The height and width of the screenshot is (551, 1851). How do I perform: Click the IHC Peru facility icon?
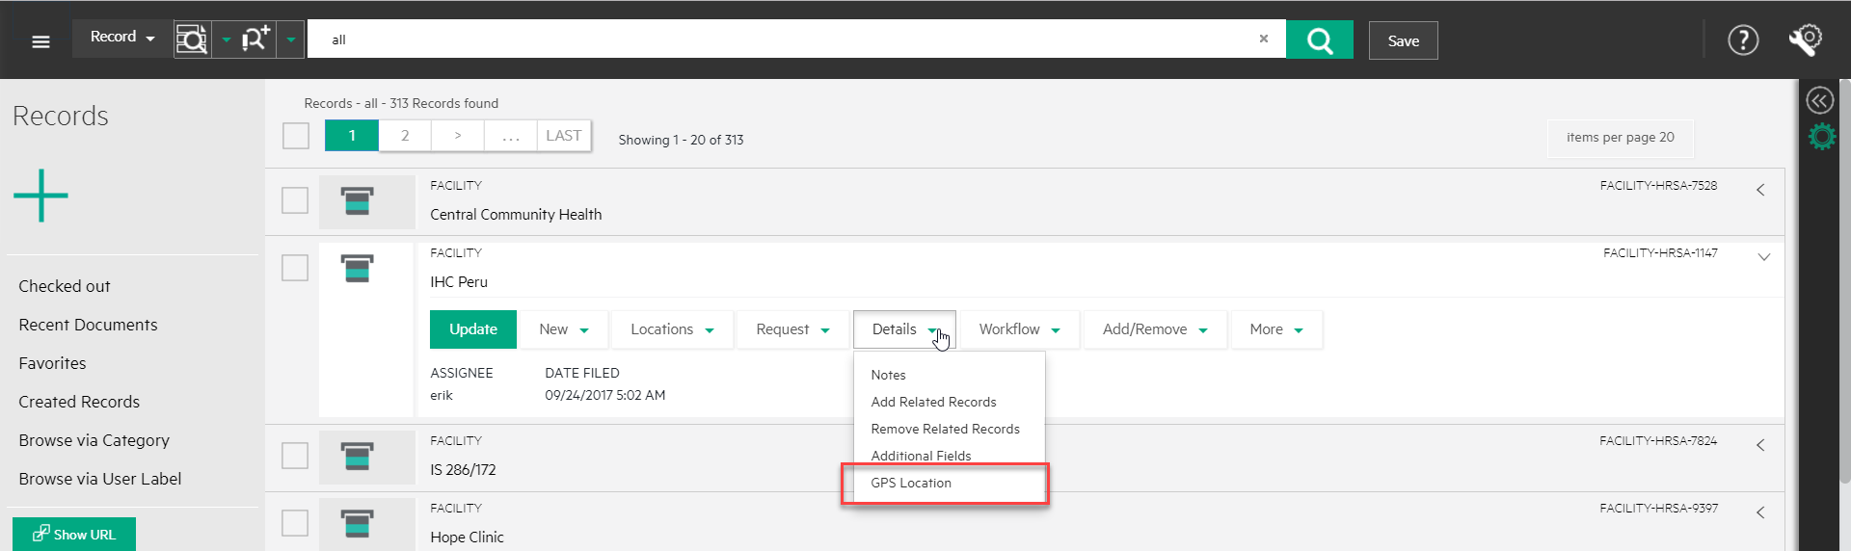(358, 268)
